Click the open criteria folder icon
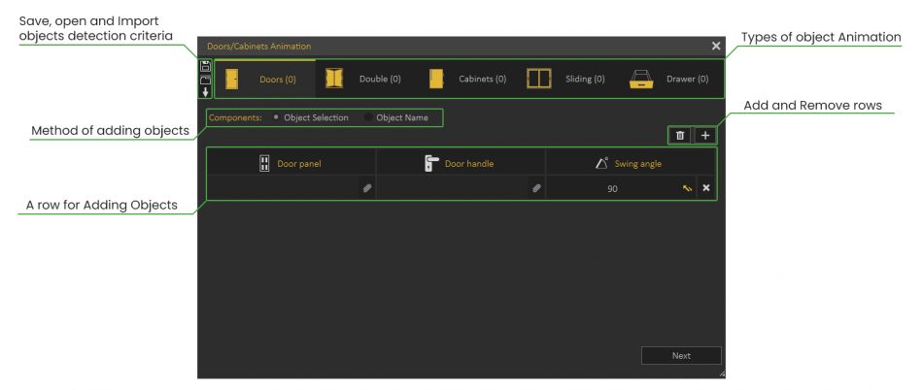 coord(205,80)
